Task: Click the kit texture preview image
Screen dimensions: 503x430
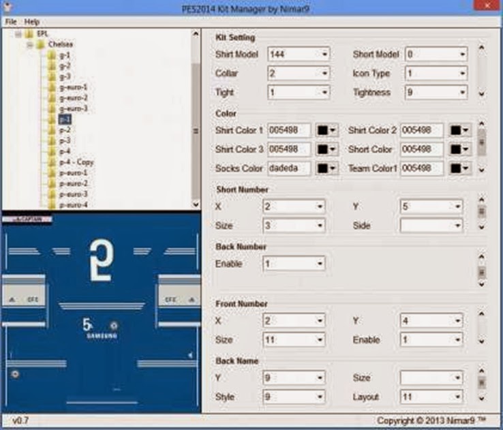Action: pos(102,313)
